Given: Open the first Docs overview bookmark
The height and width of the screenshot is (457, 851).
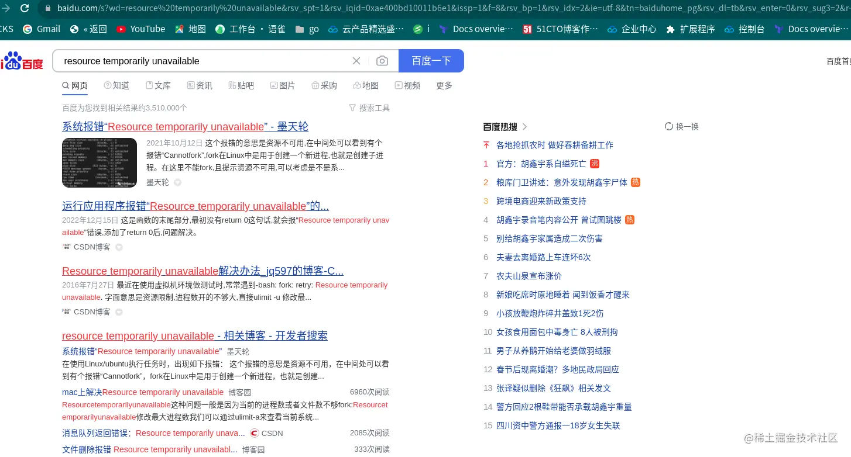Looking at the screenshot, I should coord(476,29).
